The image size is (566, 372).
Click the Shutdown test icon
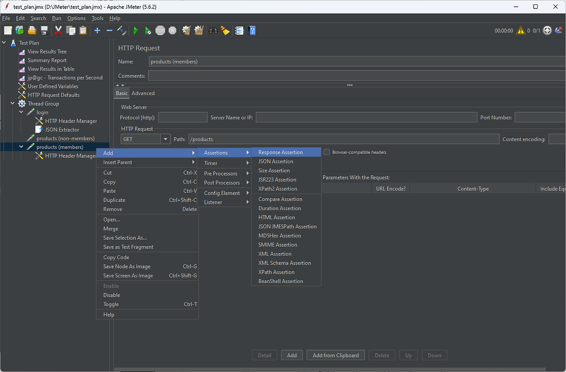pyautogui.click(x=172, y=31)
